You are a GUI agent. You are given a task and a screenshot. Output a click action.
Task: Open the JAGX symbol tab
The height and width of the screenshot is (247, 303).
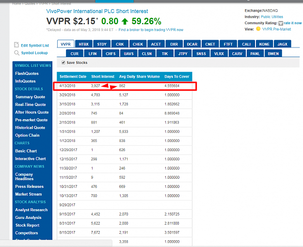[283, 44]
